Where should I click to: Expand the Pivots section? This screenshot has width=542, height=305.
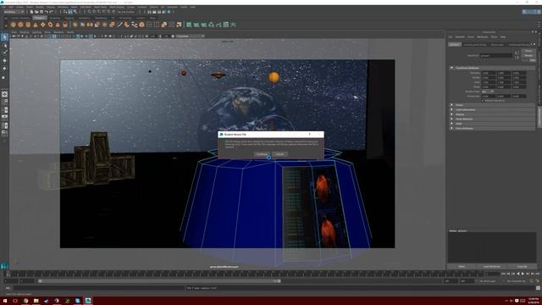tap(492, 105)
